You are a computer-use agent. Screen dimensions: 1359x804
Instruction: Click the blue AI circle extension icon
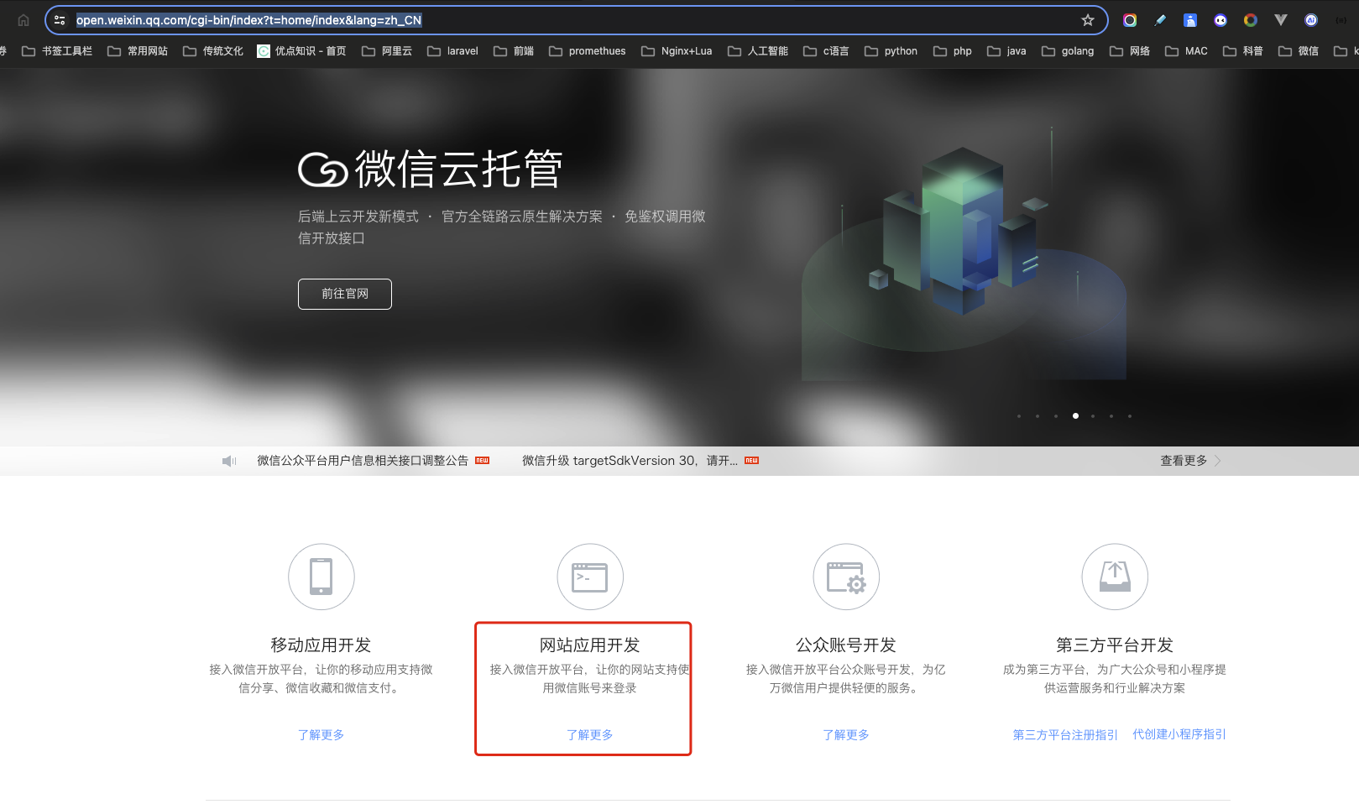(x=1311, y=20)
